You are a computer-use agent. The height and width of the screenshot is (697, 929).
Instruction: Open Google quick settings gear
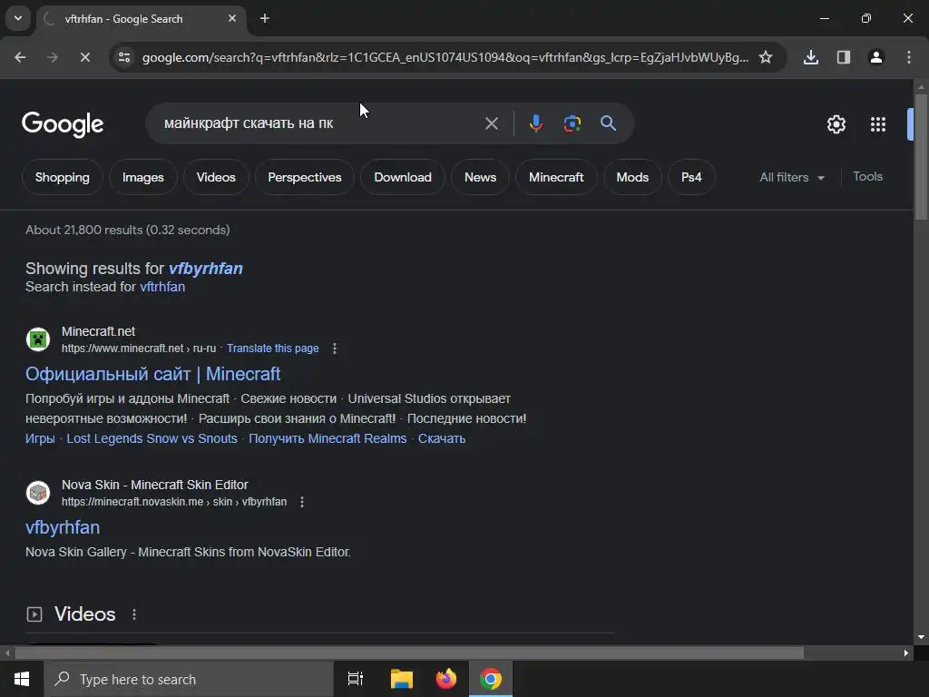pyautogui.click(x=836, y=124)
